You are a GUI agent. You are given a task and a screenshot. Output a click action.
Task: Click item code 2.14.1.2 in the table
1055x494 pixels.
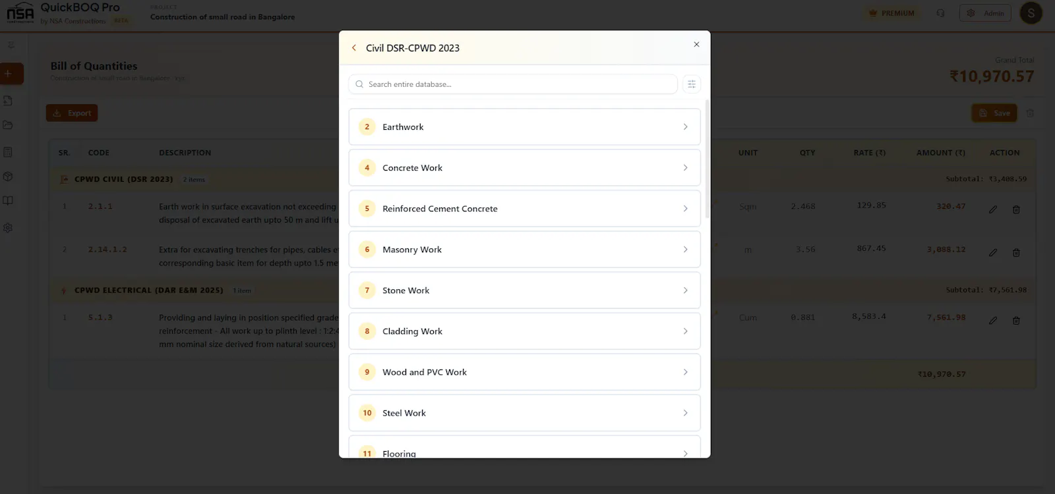pos(107,250)
